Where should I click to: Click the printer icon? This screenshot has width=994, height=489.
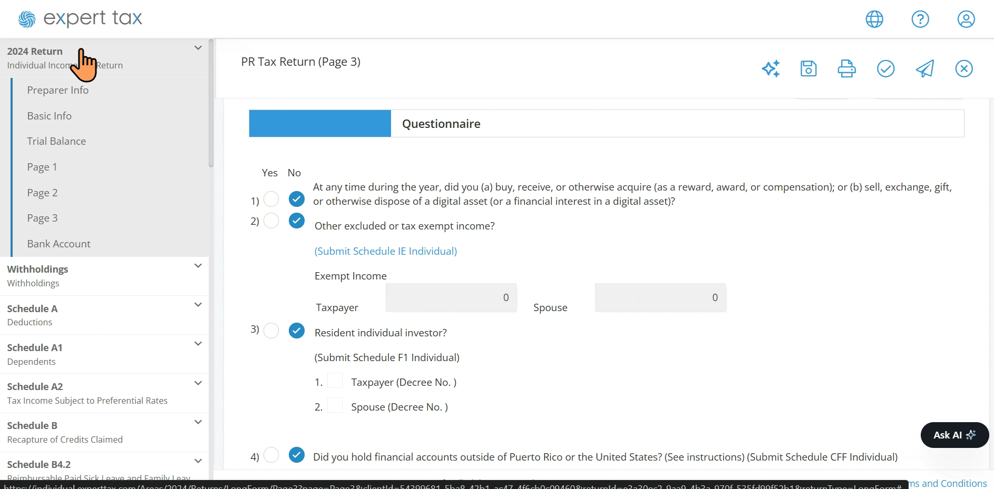[846, 69]
